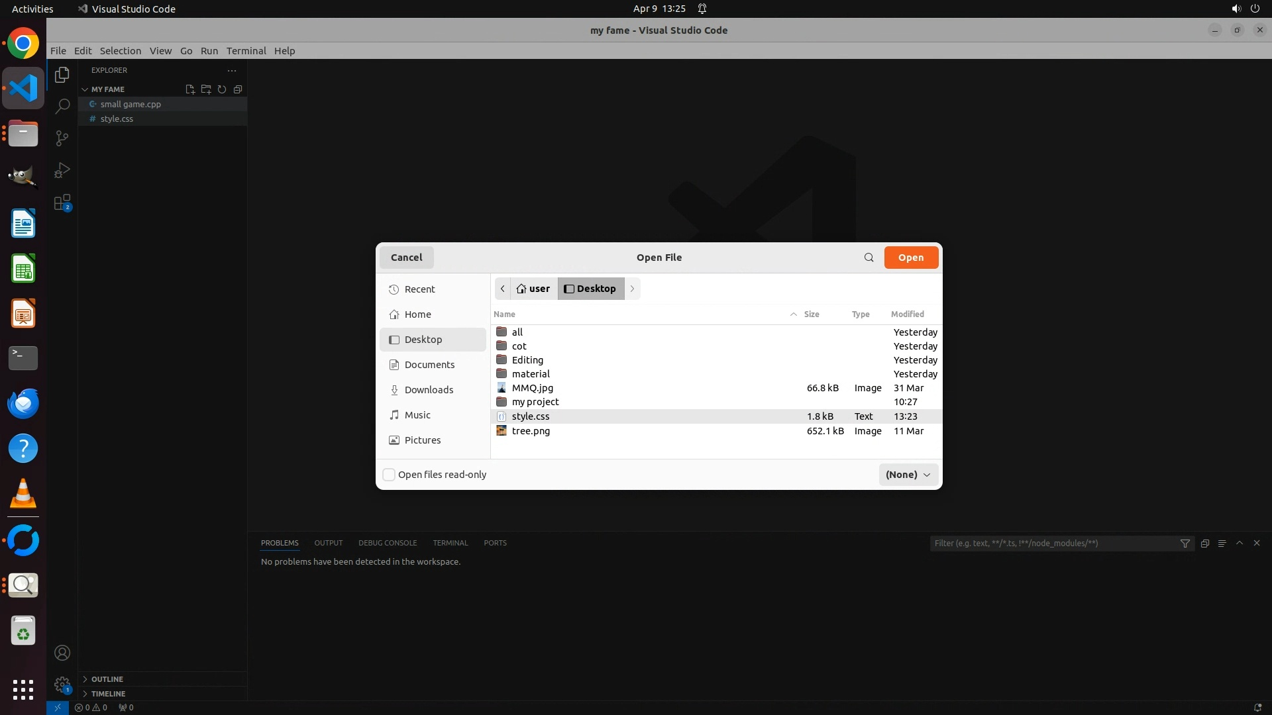Click the Manage gear icon
This screenshot has width=1272, height=715.
[x=62, y=684]
